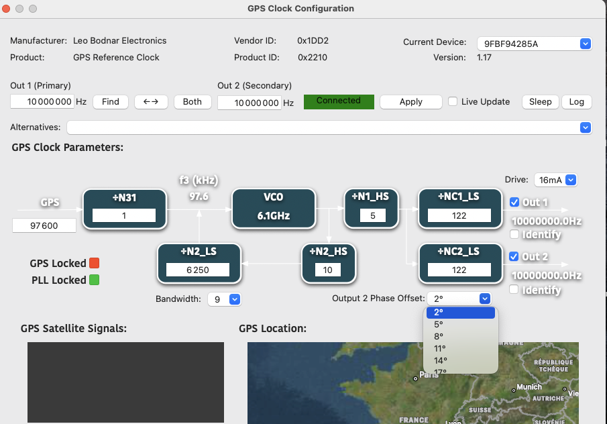Image resolution: width=607 pixels, height=424 pixels.
Task: Click the 10000000.0Hz readout under Out 2
Action: point(547,275)
